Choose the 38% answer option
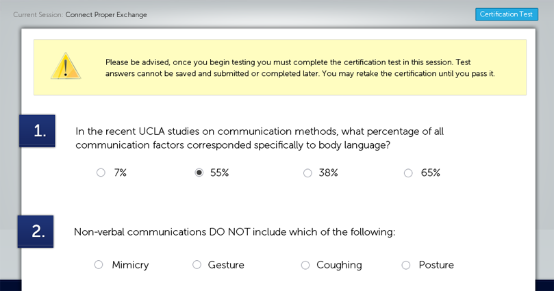 point(307,173)
